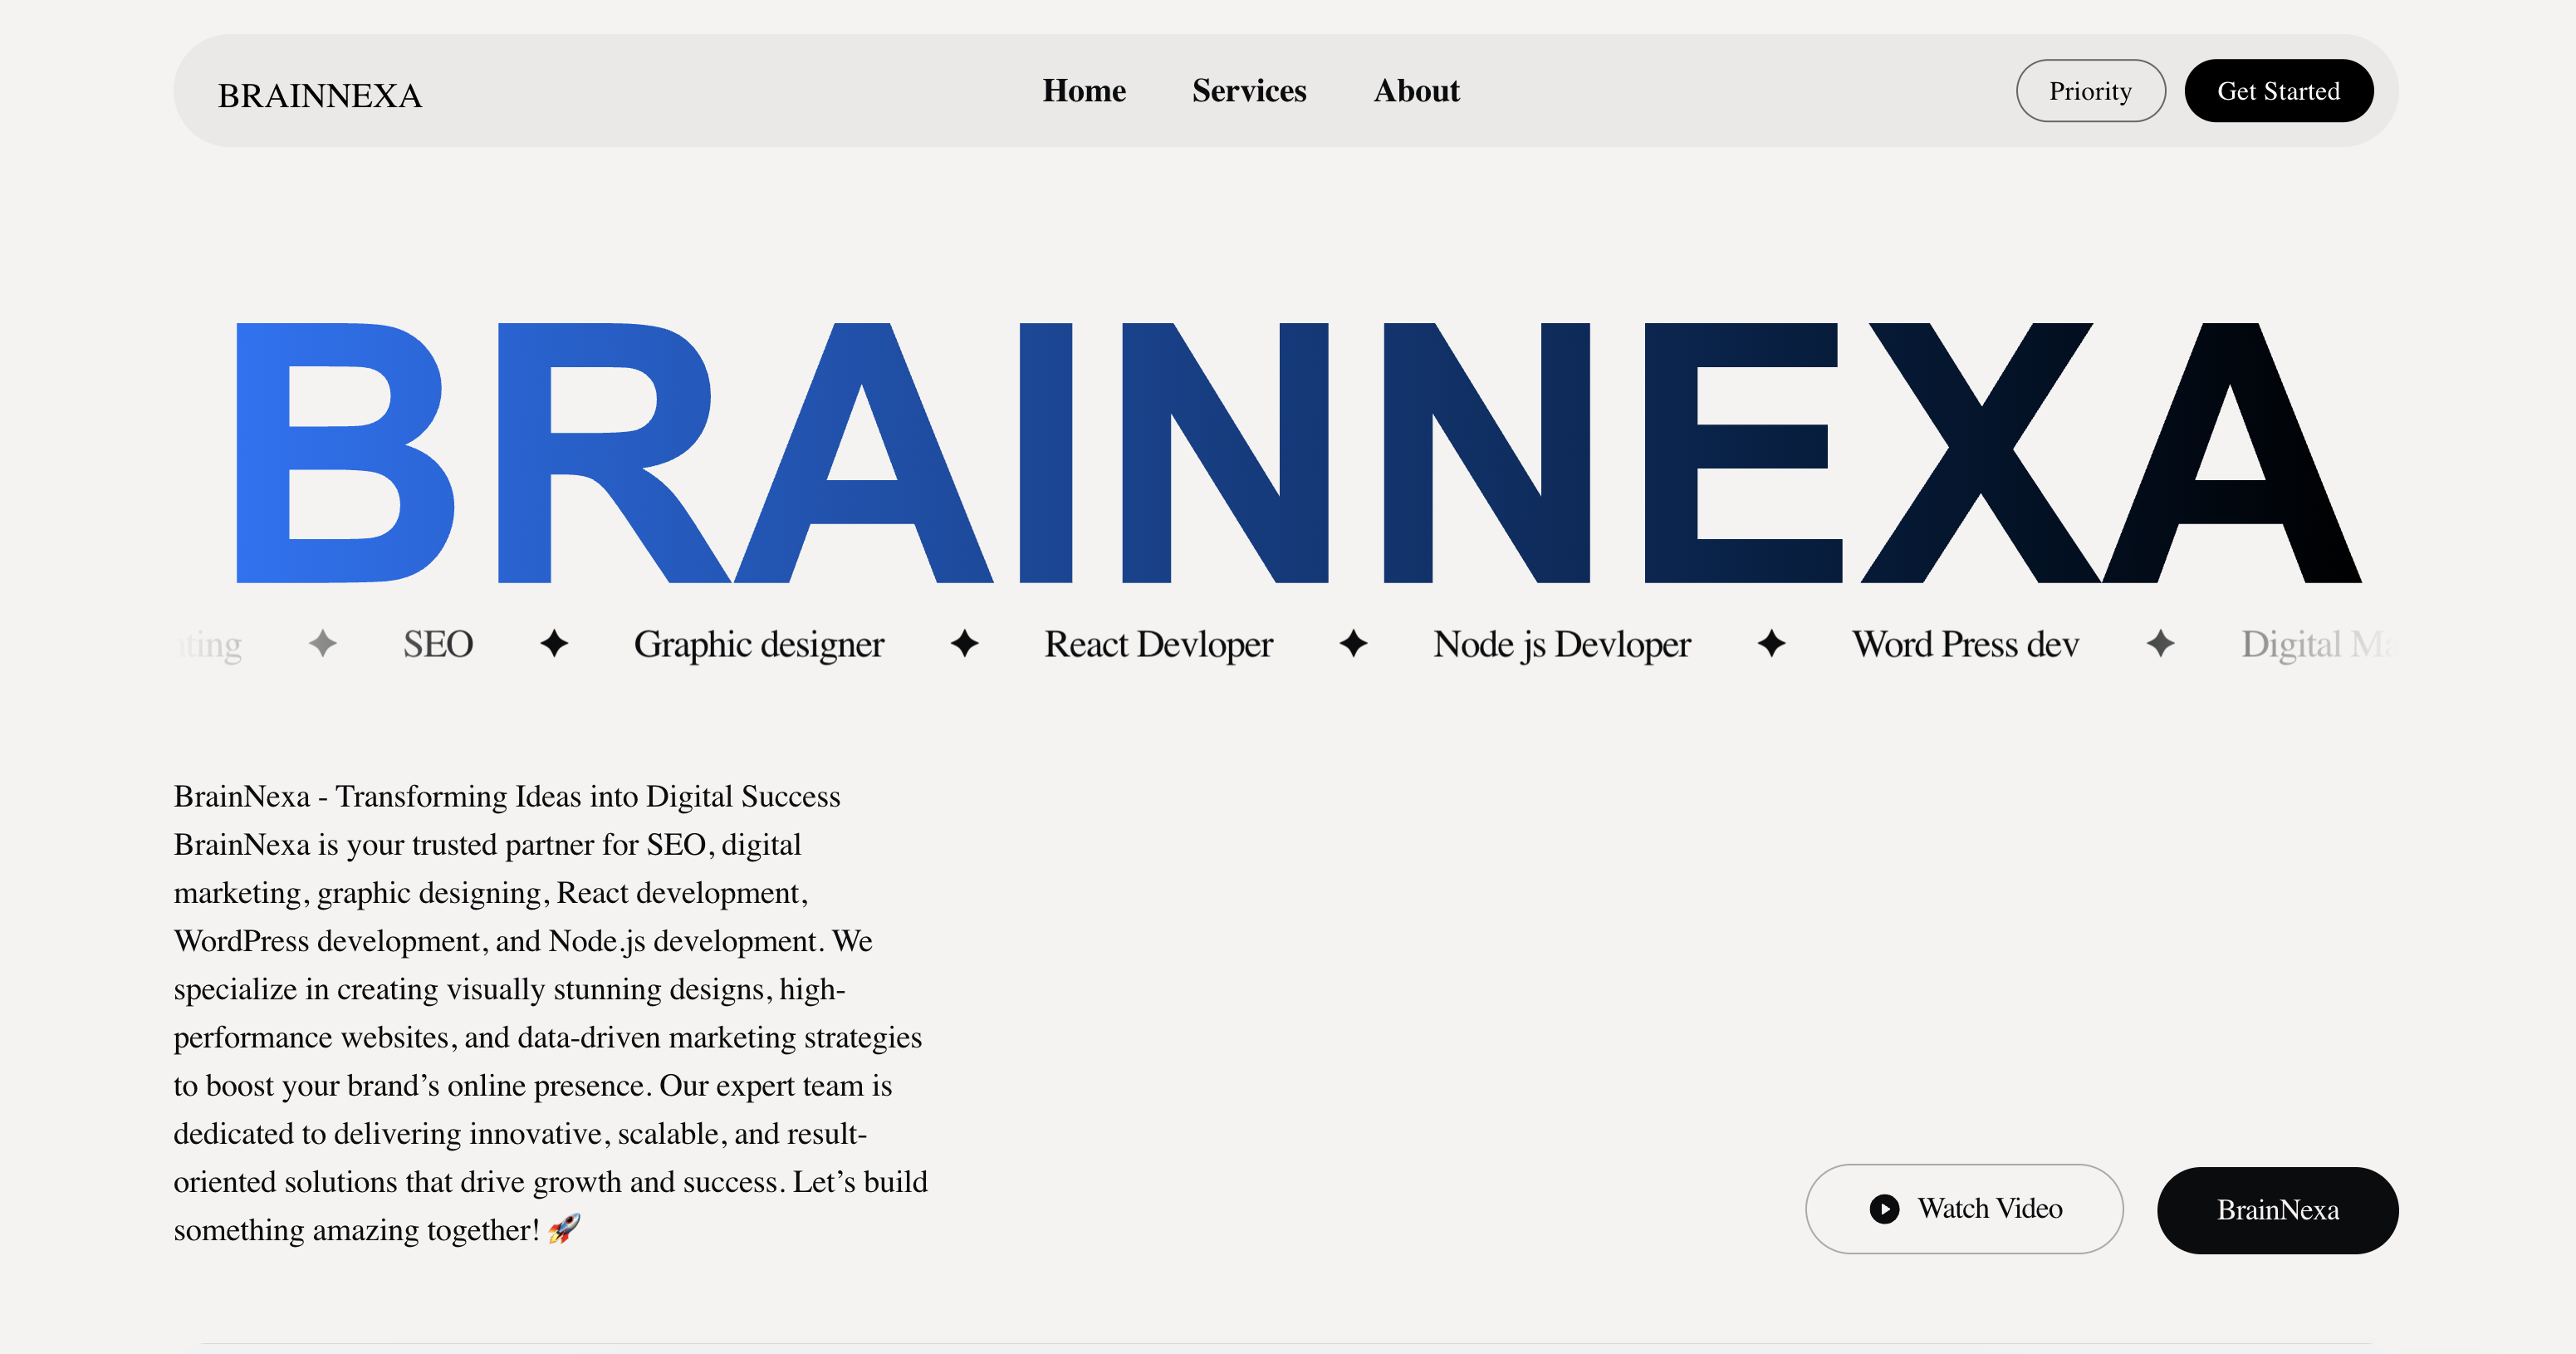Click star icon after React Devloper
Image resolution: width=2576 pixels, height=1354 pixels.
coord(1353,643)
